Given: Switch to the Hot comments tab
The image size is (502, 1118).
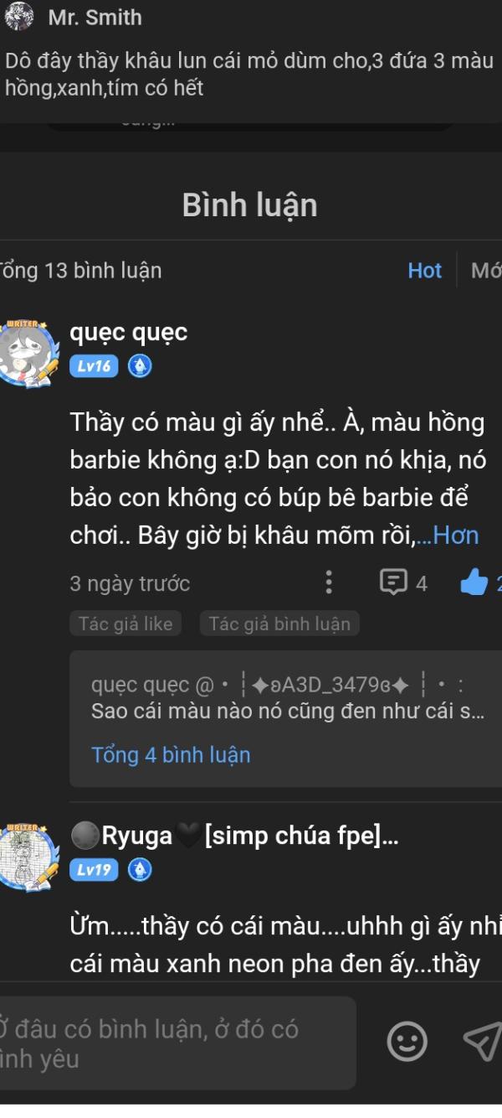Looking at the screenshot, I should (425, 271).
